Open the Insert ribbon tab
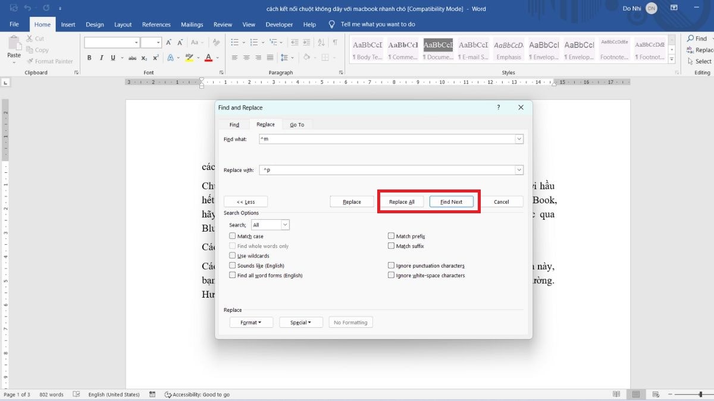The image size is (714, 401). [68, 24]
